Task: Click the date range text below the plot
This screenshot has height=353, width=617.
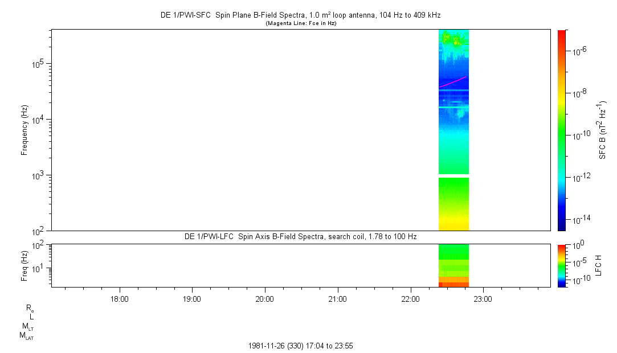Action: [301, 346]
